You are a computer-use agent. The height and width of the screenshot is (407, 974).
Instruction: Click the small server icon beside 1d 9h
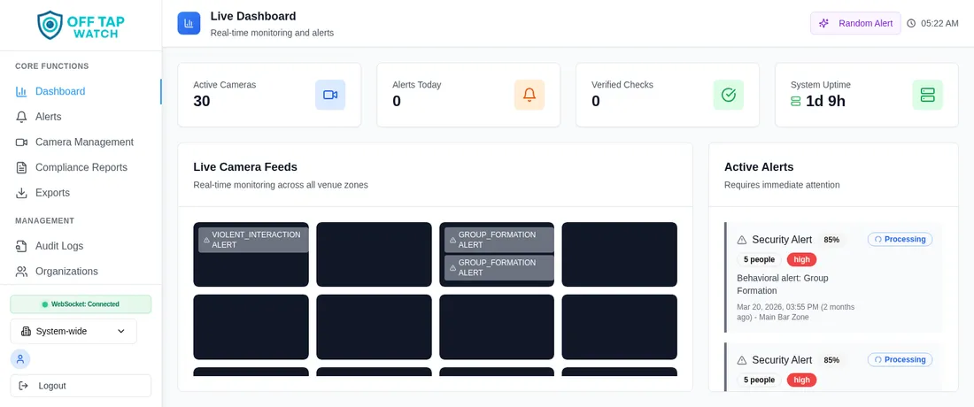796,101
